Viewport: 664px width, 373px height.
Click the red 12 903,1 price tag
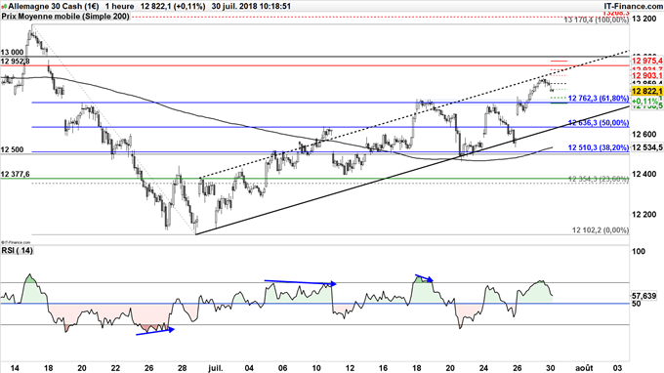coord(647,75)
